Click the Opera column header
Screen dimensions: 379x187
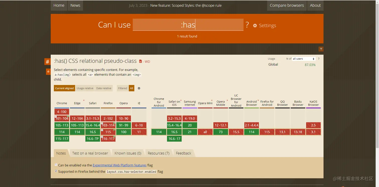tap(124, 103)
